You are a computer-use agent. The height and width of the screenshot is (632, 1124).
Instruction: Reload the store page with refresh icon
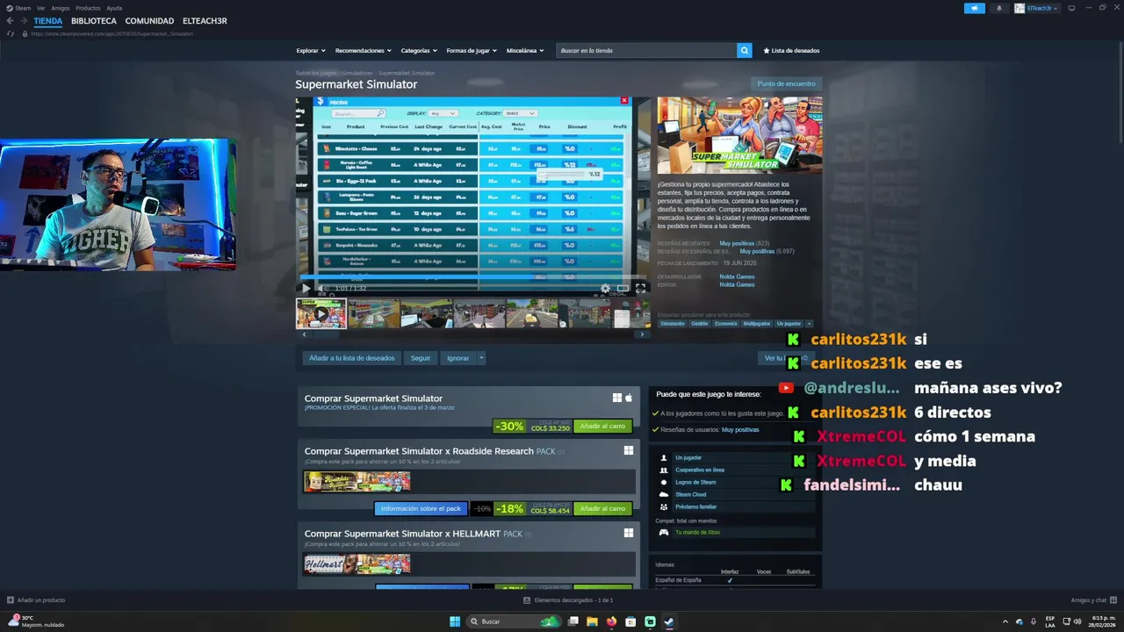tap(11, 33)
